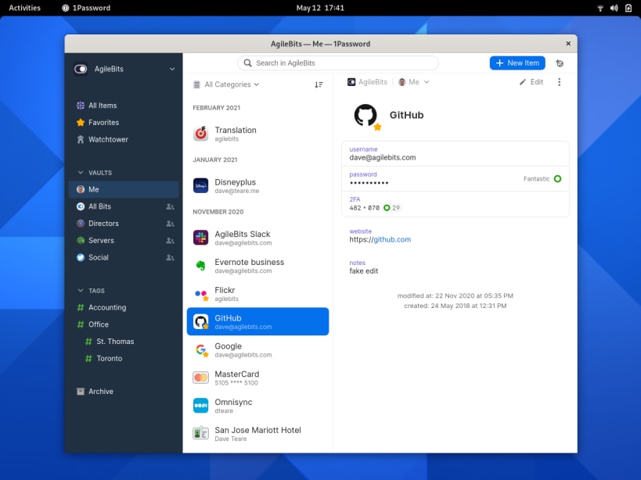641x480 pixels.
Task: Select the Google item
Action: tap(257, 349)
